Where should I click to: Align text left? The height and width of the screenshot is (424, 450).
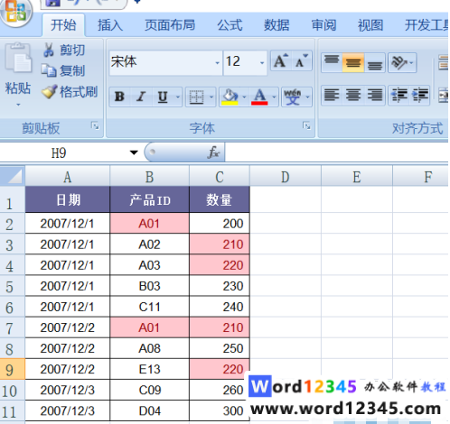click(332, 96)
